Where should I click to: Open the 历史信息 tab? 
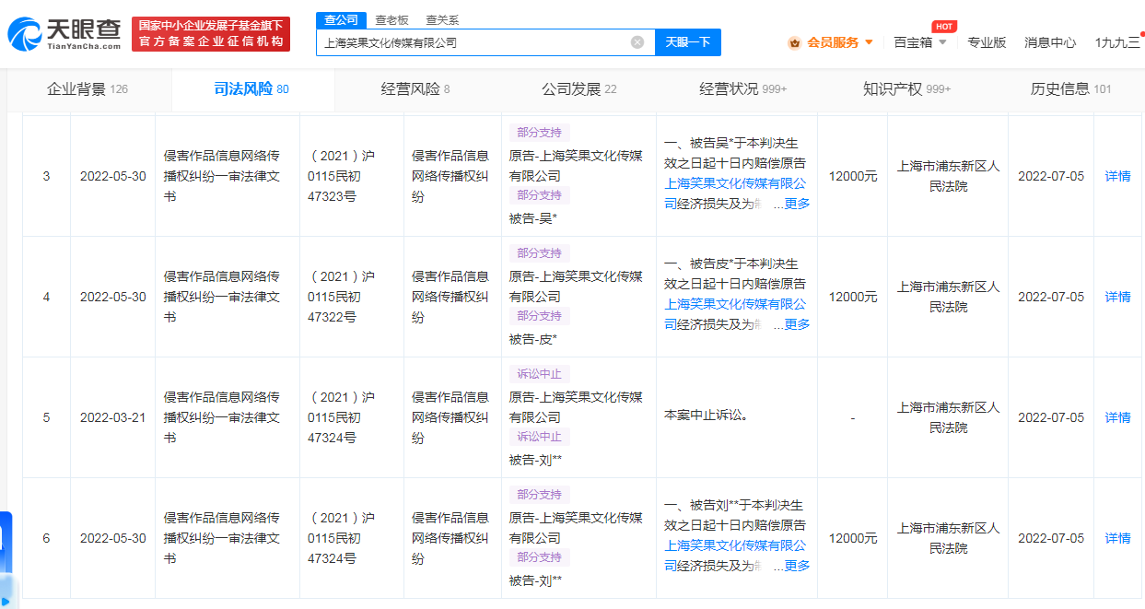click(1070, 89)
